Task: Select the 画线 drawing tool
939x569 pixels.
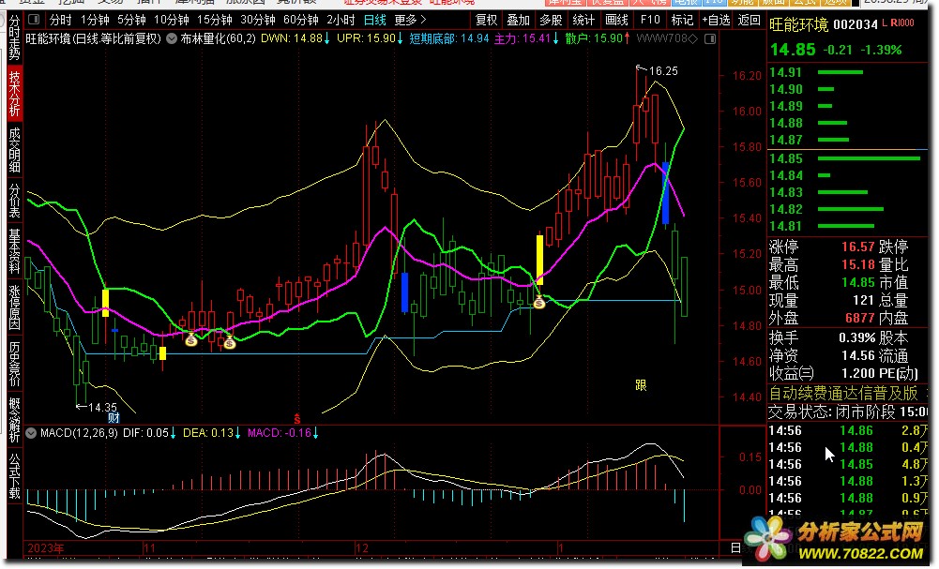Action: [x=616, y=20]
